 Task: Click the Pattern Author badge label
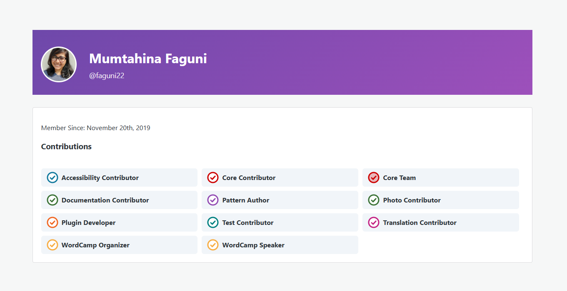click(x=245, y=200)
